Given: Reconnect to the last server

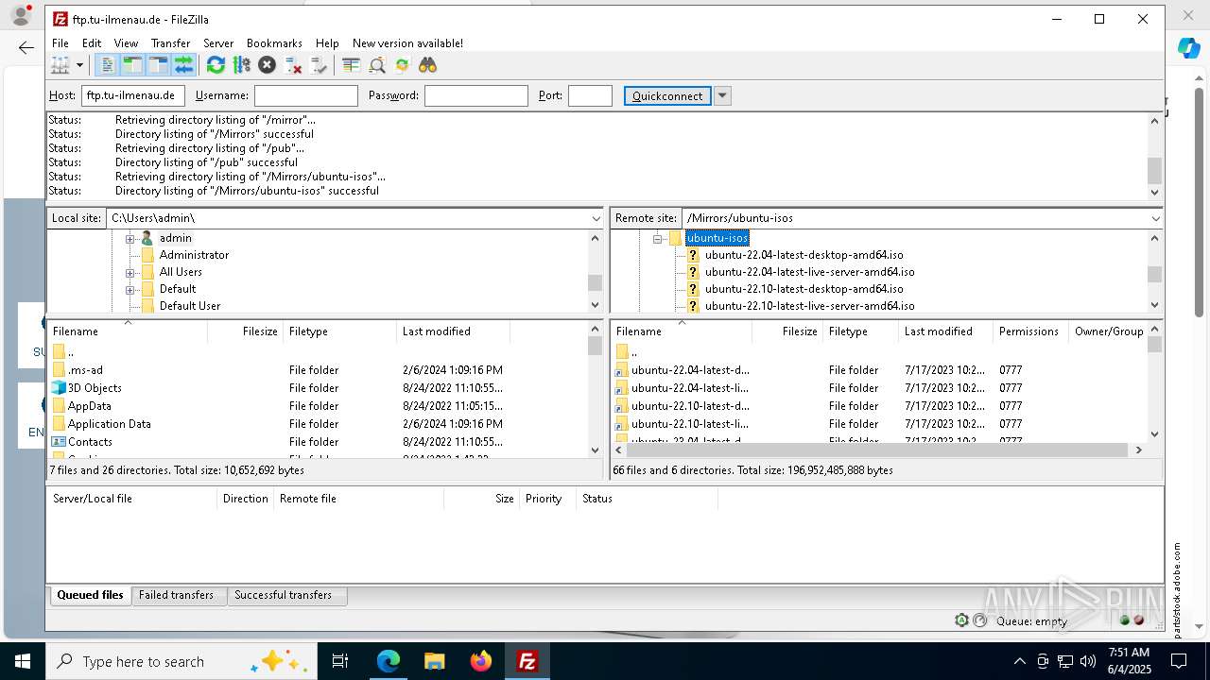Looking at the screenshot, I should (319, 65).
